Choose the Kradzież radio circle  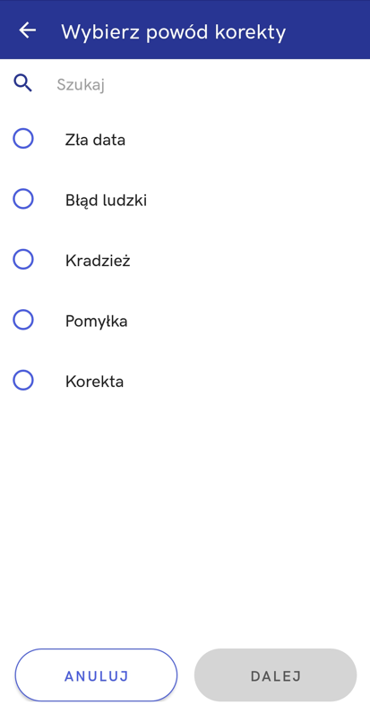(23, 259)
